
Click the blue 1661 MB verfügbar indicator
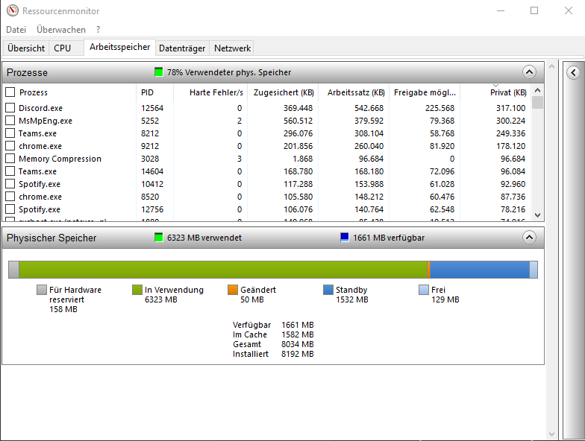[345, 237]
